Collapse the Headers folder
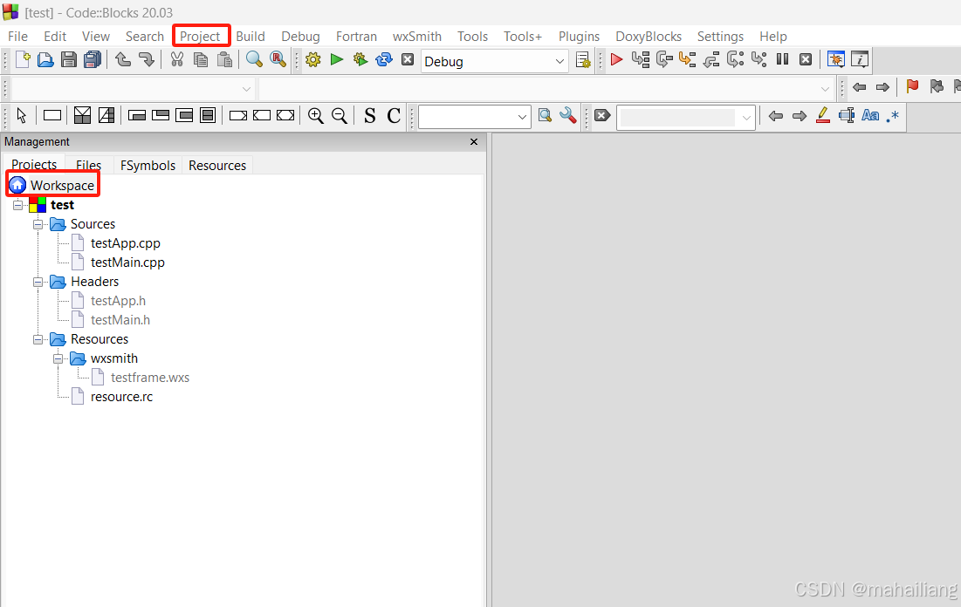Viewport: 961px width, 607px height. tap(38, 282)
